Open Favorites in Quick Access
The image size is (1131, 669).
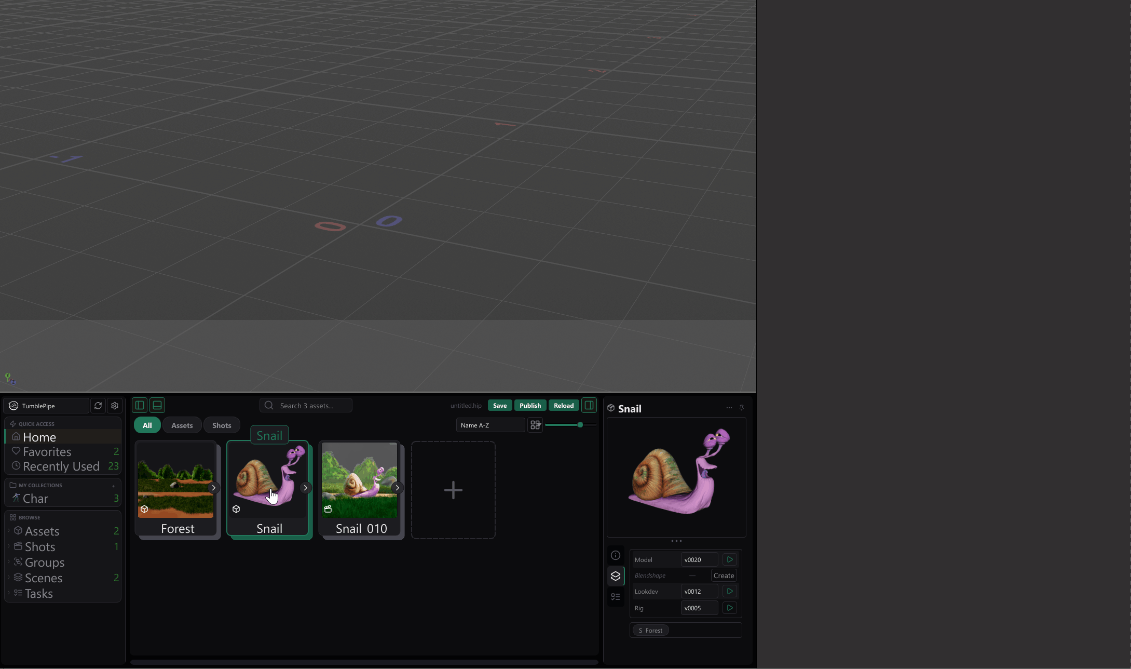pyautogui.click(x=63, y=451)
